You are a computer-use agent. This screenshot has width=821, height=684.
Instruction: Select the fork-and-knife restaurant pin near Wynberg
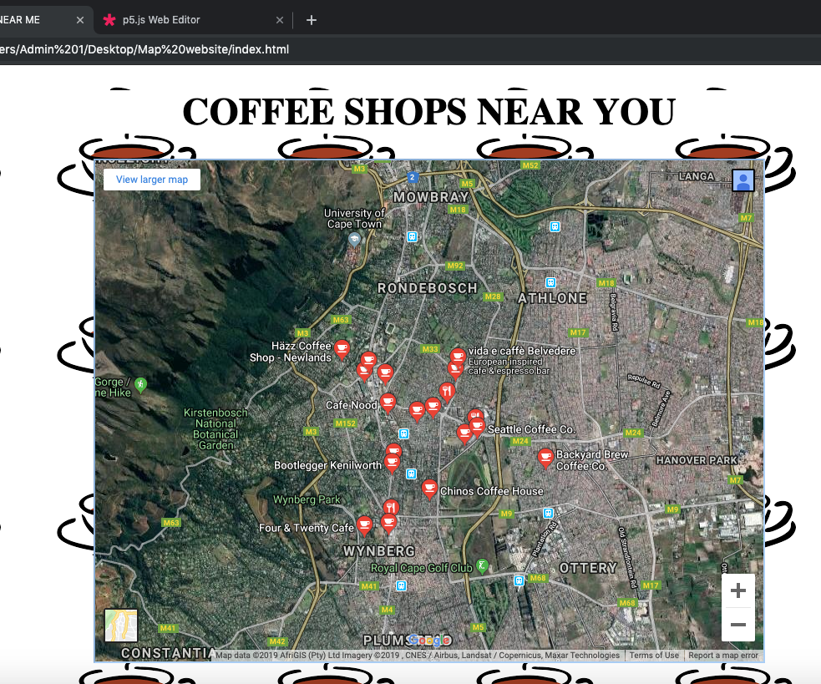(390, 507)
